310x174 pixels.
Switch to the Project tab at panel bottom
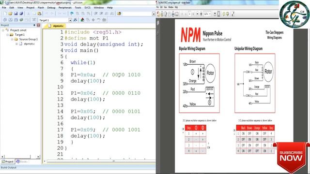(8, 161)
